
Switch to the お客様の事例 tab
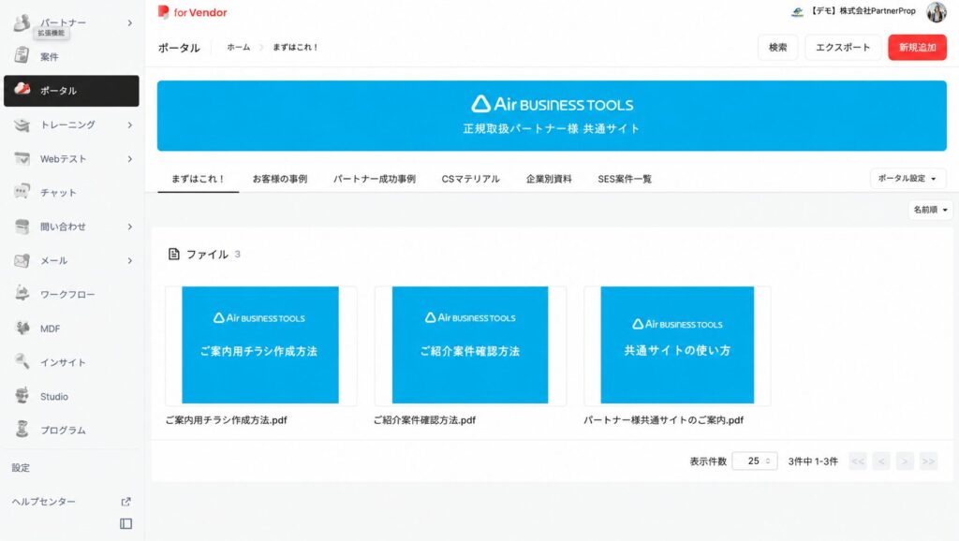pyautogui.click(x=279, y=179)
